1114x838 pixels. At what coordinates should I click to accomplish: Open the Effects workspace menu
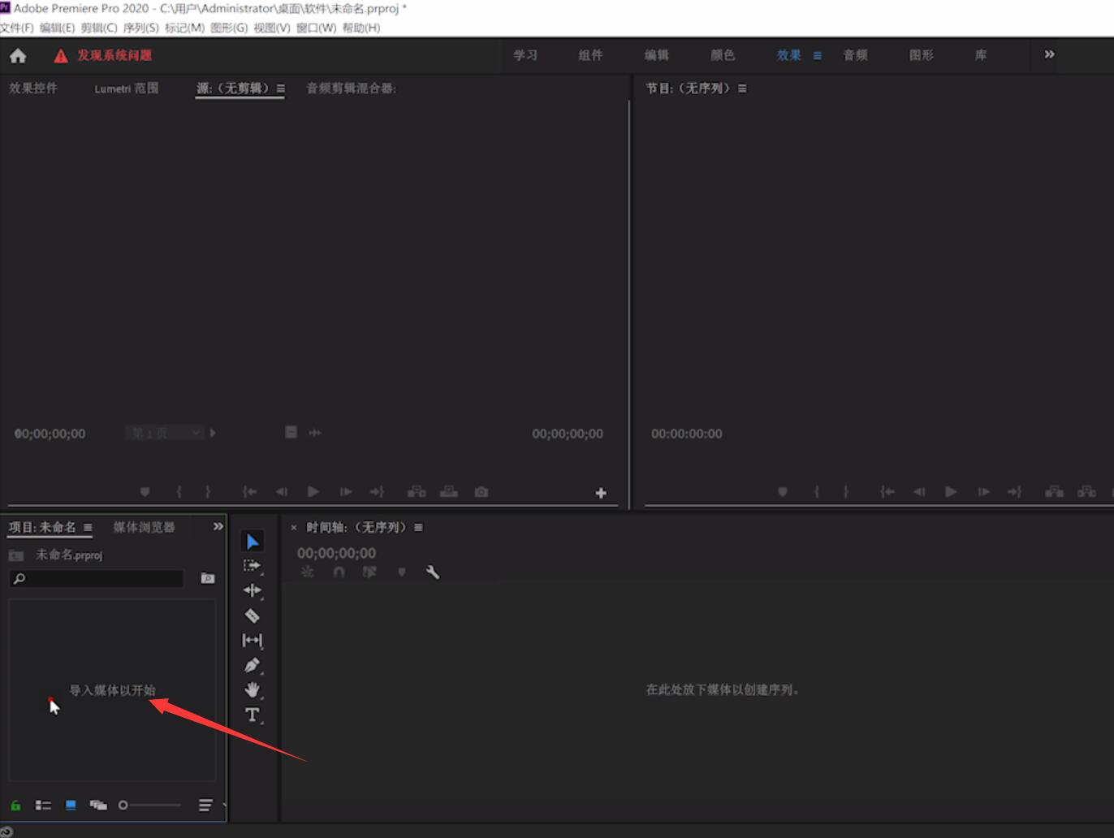click(817, 55)
